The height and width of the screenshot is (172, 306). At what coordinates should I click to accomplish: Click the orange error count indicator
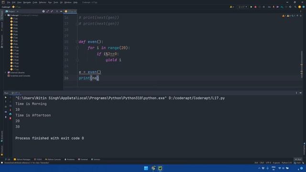(x=284, y=16)
